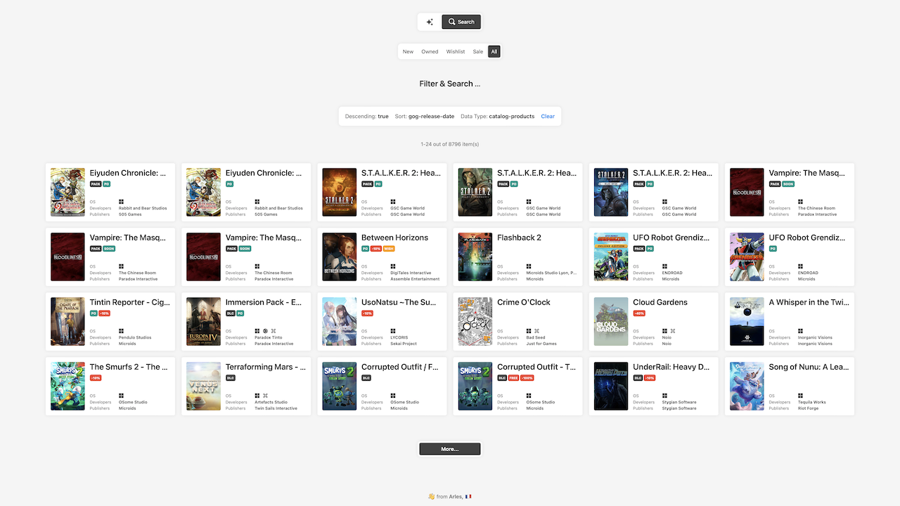The height and width of the screenshot is (506, 900).
Task: Open the Flashback 2 cover thumbnail
Action: (475, 257)
